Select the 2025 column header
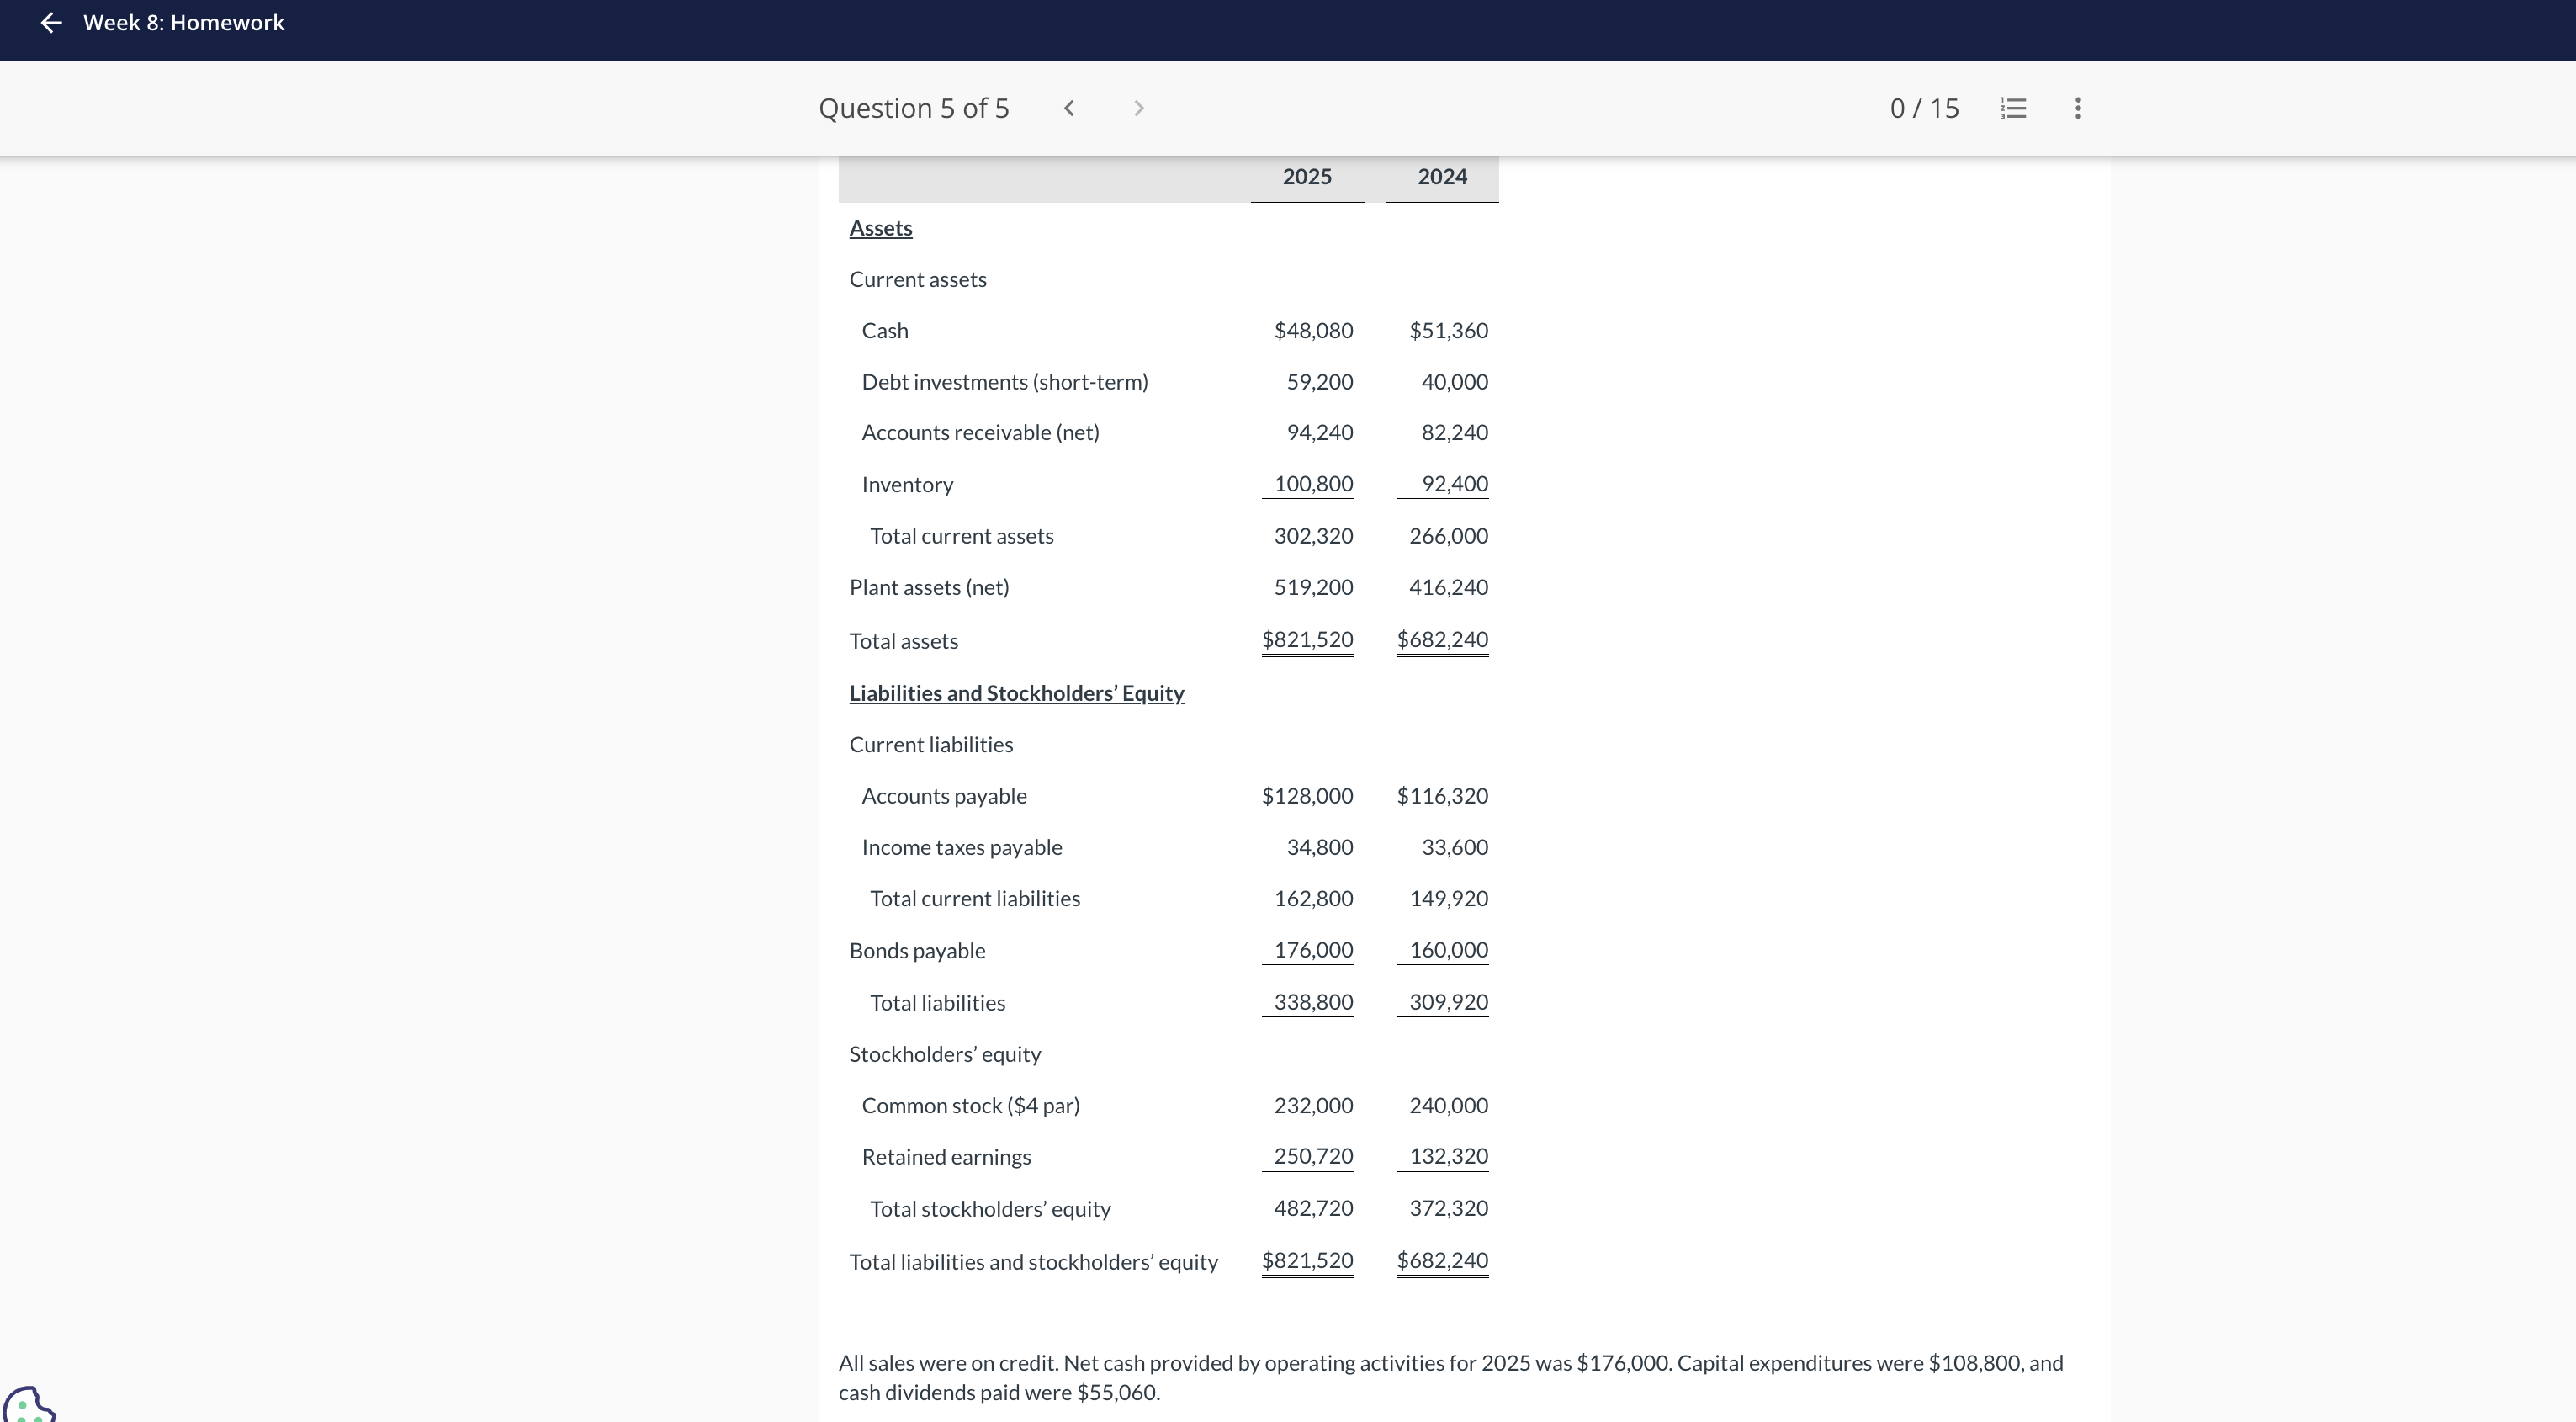Image resolution: width=2576 pixels, height=1422 pixels. (1306, 177)
